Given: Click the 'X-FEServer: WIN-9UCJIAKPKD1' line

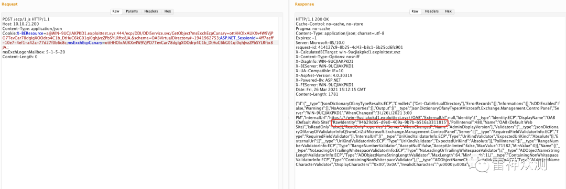Looking at the screenshot, I should click(x=324, y=85).
